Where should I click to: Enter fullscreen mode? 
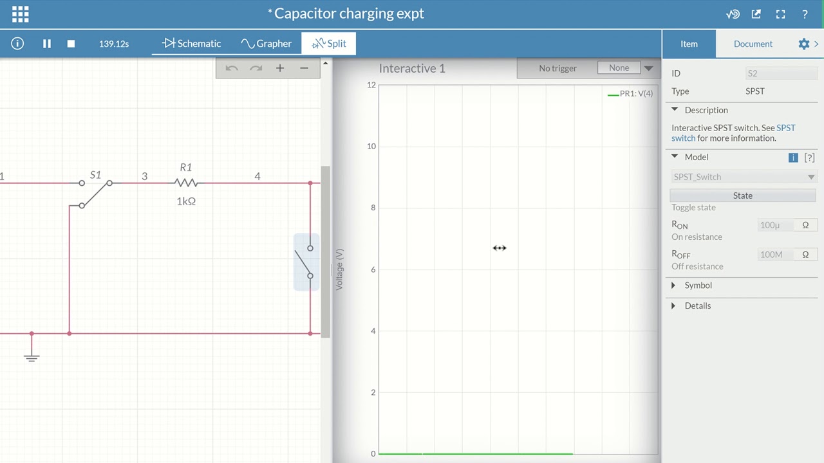tap(780, 14)
